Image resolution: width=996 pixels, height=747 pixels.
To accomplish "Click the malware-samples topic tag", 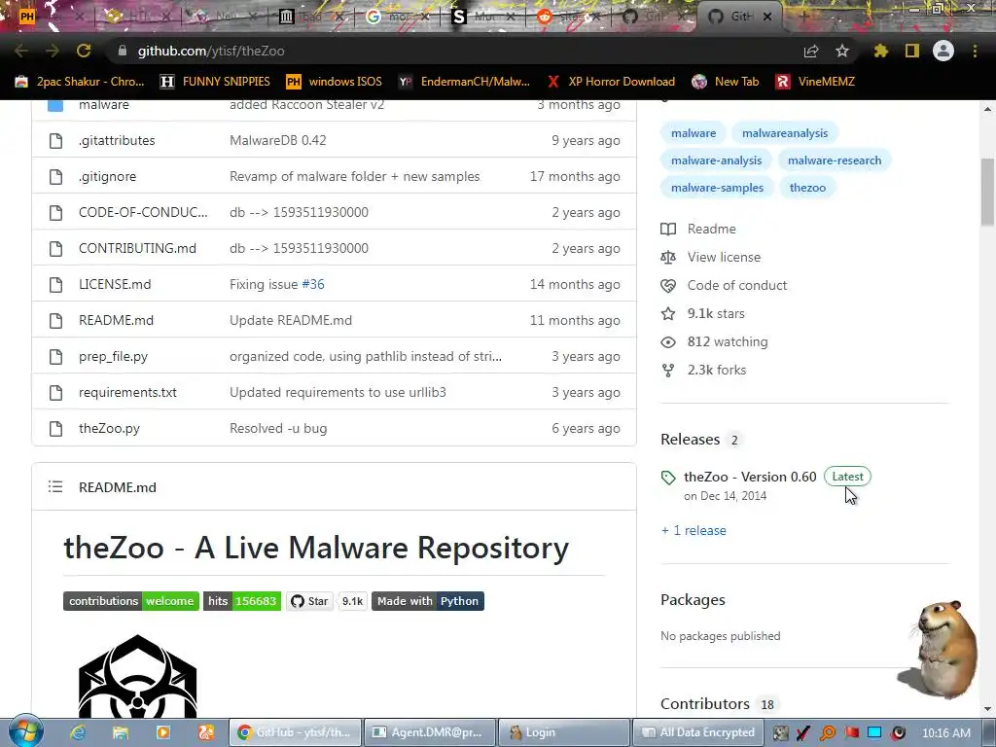I will click(717, 188).
